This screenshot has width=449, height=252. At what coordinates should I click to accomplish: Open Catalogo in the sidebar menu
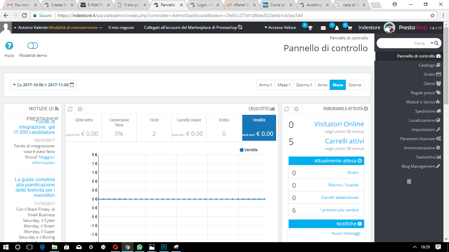(x=430, y=65)
